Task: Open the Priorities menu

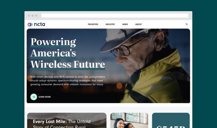Action: (x=93, y=24)
